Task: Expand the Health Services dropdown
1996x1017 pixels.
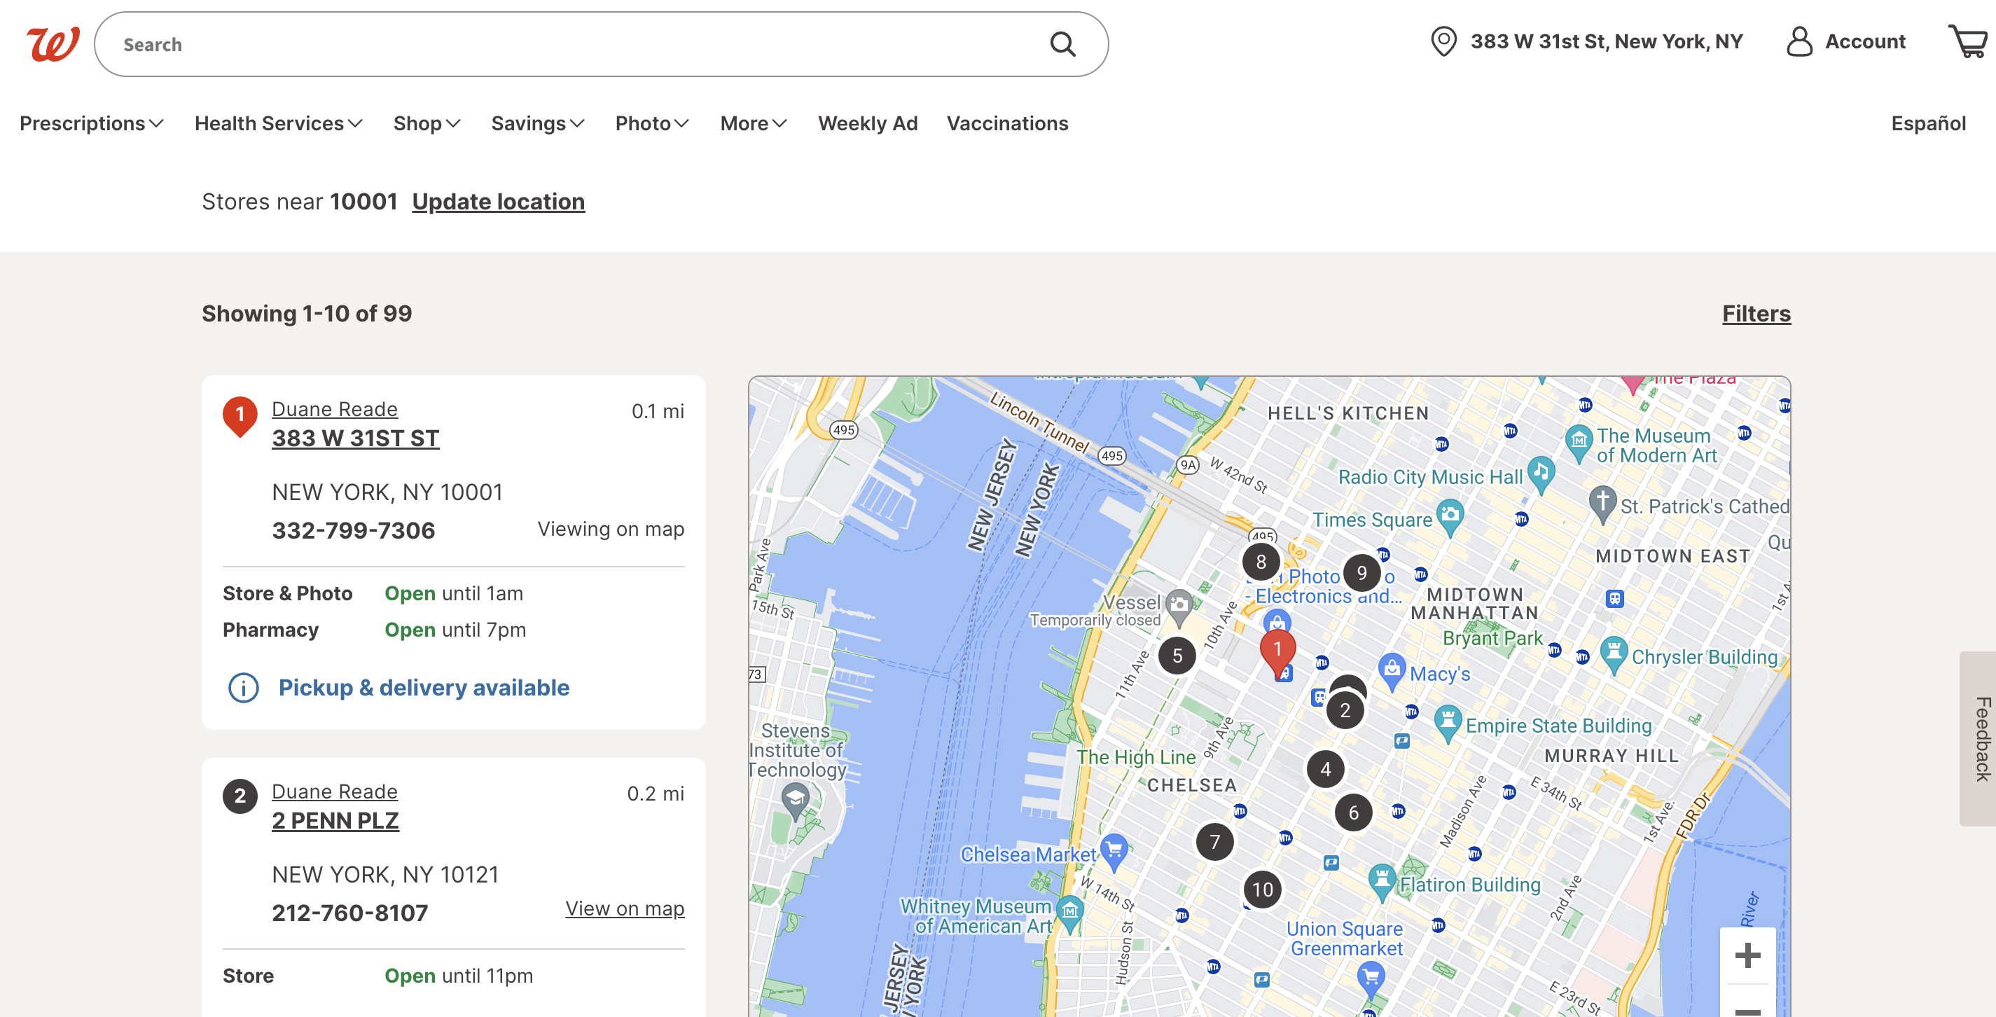Action: (x=278, y=123)
